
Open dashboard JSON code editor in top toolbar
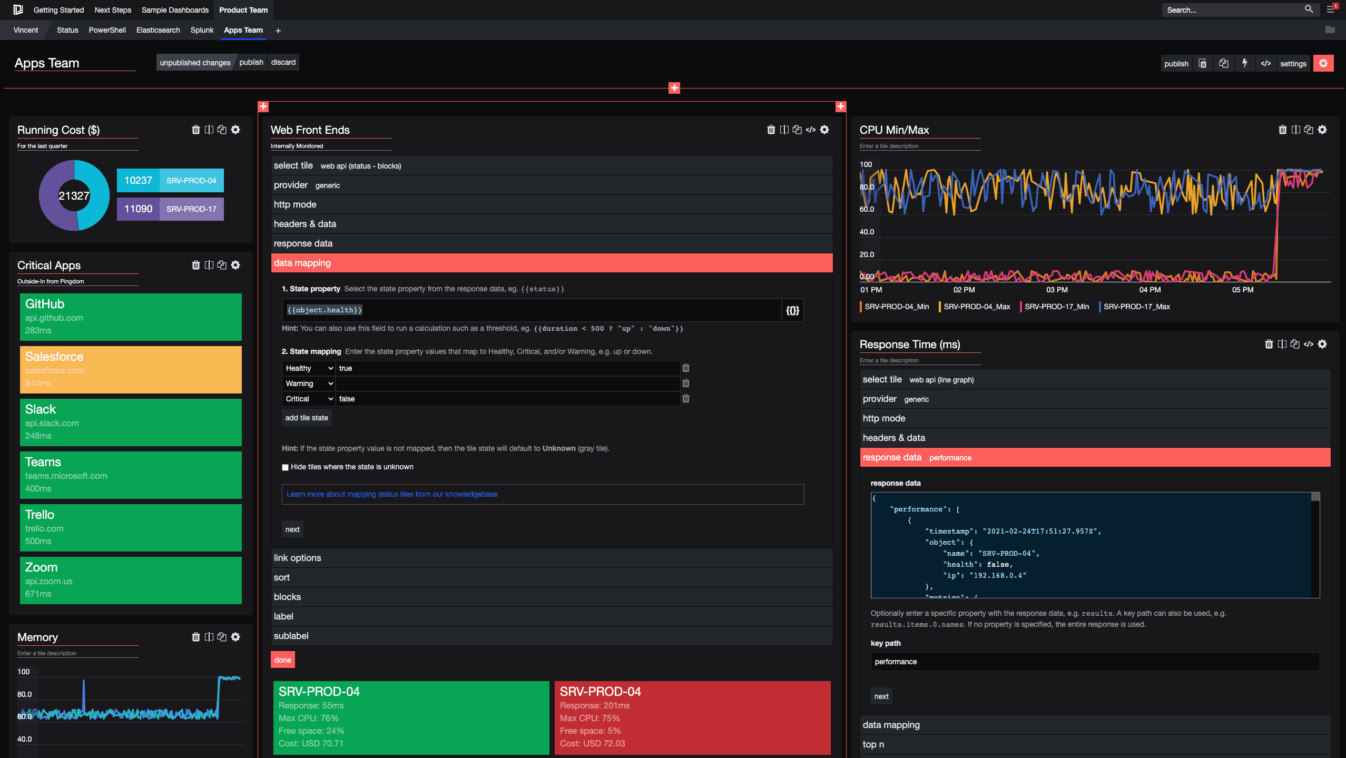[1266, 63]
